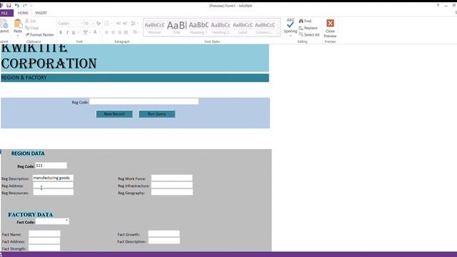Screen dimensions: 457x257
Task: Click the Reg Work Force field
Action: tap(171, 178)
